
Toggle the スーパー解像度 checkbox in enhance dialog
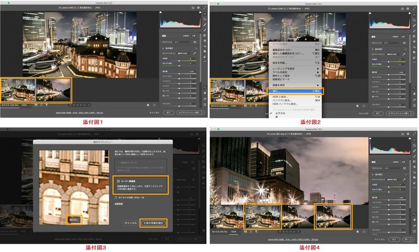[x=118, y=181]
